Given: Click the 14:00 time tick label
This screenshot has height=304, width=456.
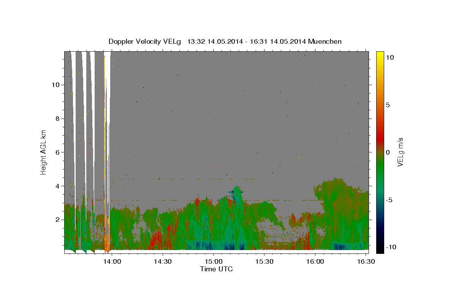Looking at the screenshot, I should (x=112, y=262).
